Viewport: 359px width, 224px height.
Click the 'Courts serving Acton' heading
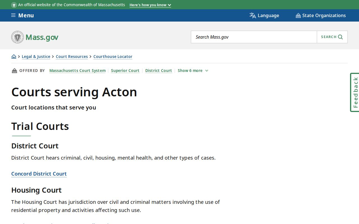74,92
